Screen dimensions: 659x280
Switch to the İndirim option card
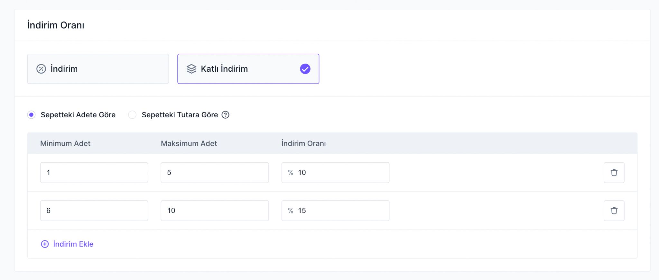98,69
